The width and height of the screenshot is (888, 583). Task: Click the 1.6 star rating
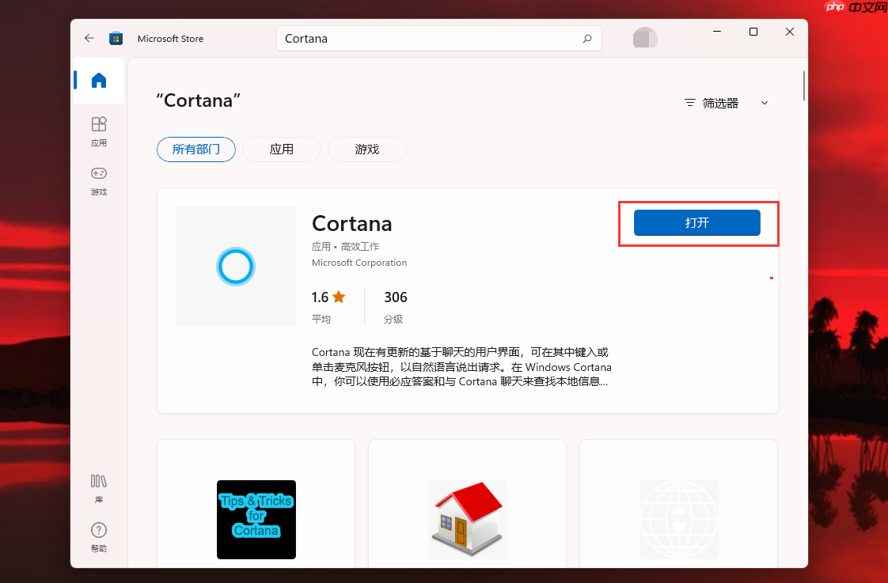coord(328,297)
